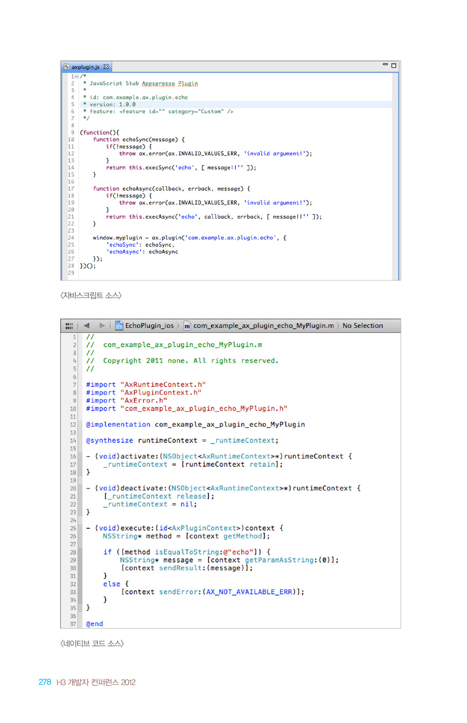The height and width of the screenshot is (723, 467).
Task: Click the 'id: com.example.ax.plugin.echo' comment line
Action: pyautogui.click(x=135, y=98)
